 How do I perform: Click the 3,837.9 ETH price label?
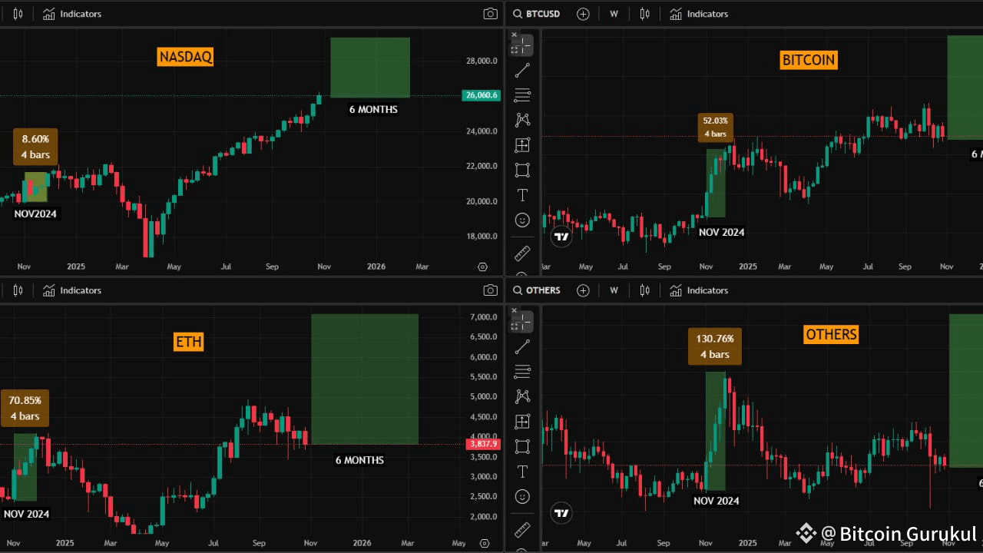(x=483, y=444)
